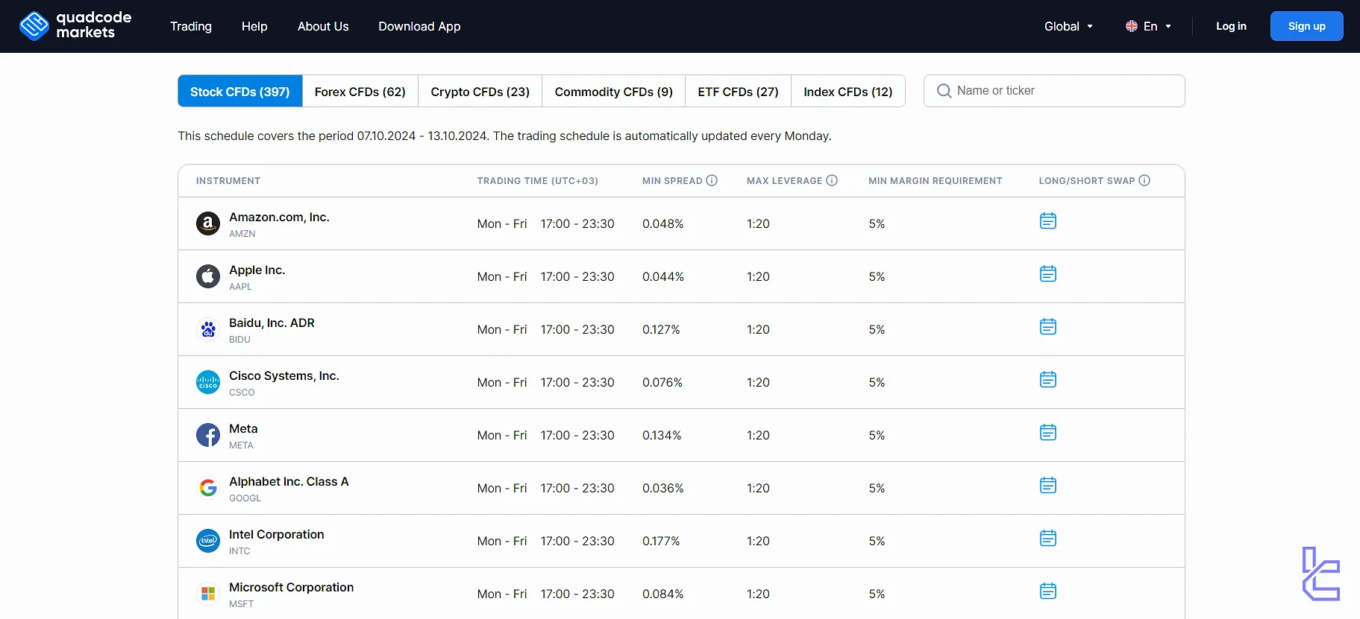Open the swap schedule icon for Cisco Systems

(x=1047, y=380)
